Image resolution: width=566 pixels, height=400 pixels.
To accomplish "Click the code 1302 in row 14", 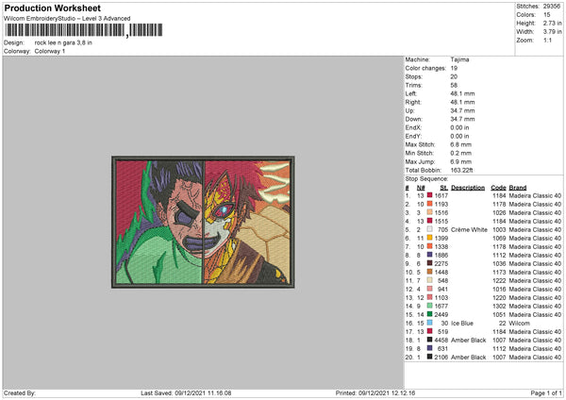I will (499, 307).
